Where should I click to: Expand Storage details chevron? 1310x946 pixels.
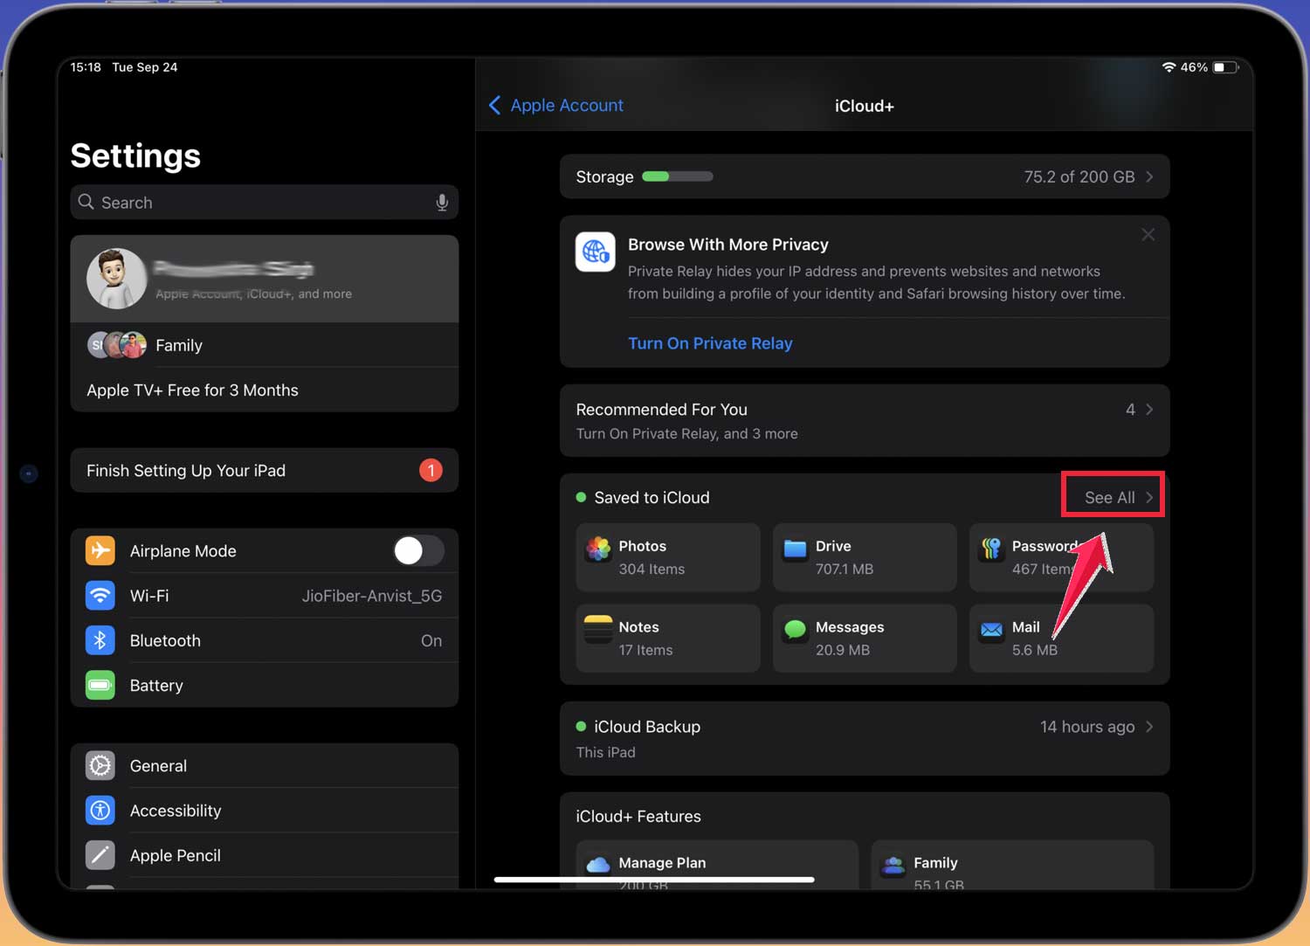point(1149,177)
